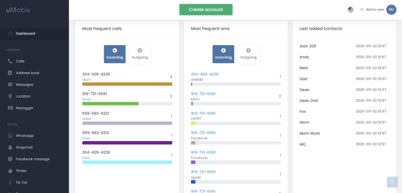
Task: Open the US flag language selector
Action: (x=351, y=10)
